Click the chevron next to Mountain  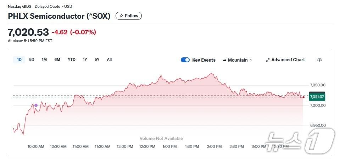point(251,60)
